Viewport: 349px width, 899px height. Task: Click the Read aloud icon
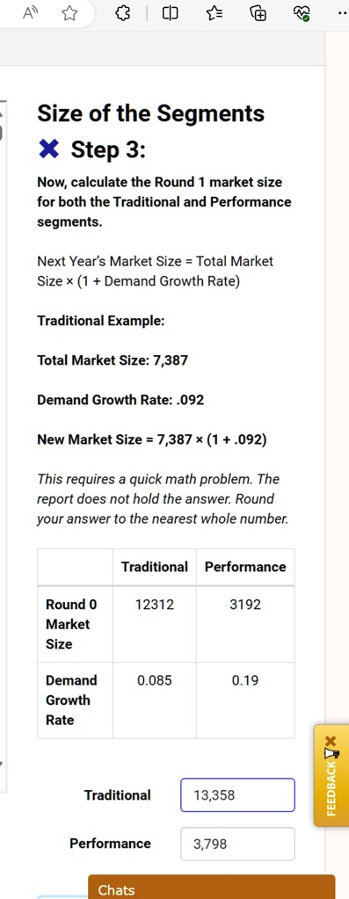[x=30, y=14]
